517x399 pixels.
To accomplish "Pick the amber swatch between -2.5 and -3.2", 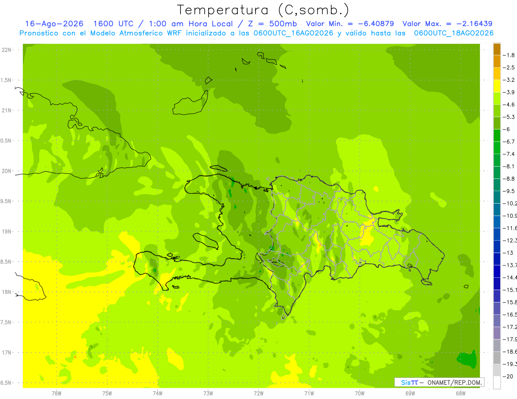I will (497, 74).
